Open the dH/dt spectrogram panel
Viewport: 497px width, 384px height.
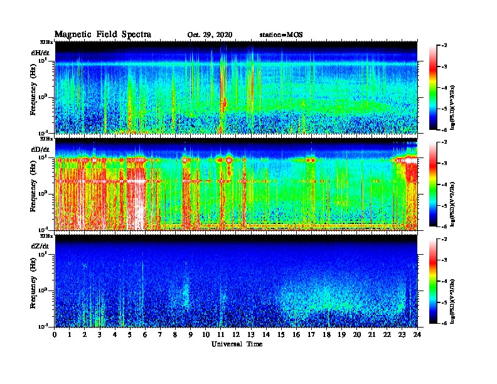[x=236, y=87]
